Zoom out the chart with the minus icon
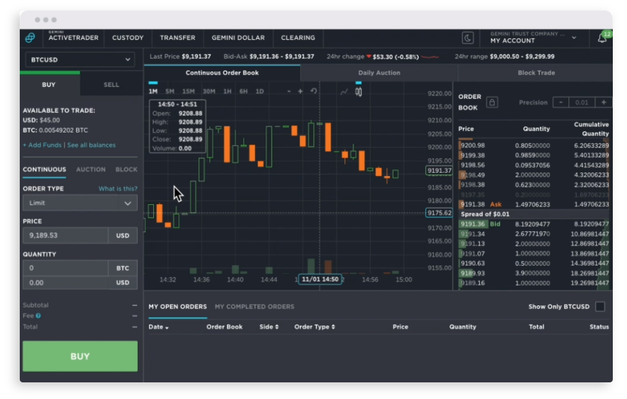This screenshot has width=627, height=399. (x=288, y=91)
